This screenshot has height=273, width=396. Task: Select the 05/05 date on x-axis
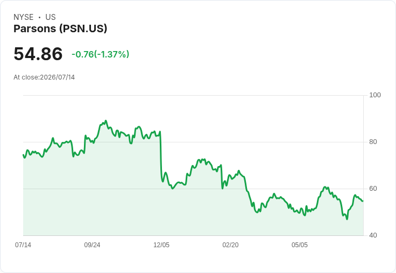(300, 245)
